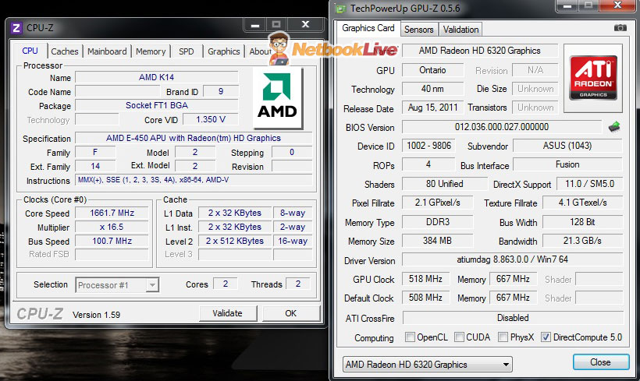Viewport: 640px width, 381px height.
Task: Click the Default Clock 508 MHz value
Action: pos(425,298)
